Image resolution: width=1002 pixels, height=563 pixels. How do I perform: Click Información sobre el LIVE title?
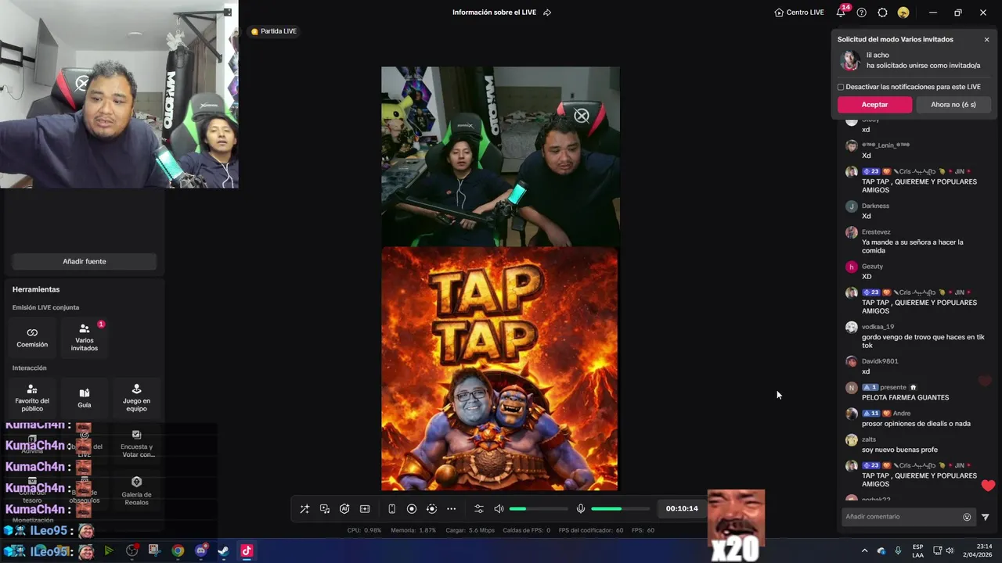tap(494, 13)
